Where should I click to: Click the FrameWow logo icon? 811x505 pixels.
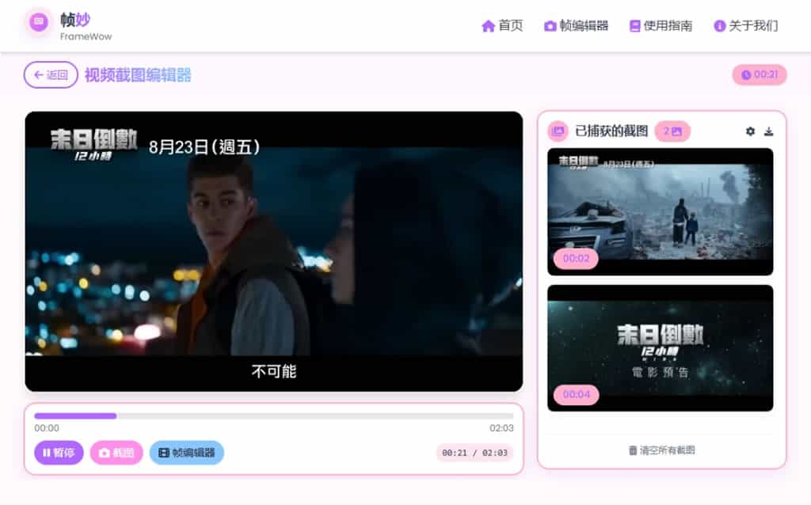(x=38, y=22)
